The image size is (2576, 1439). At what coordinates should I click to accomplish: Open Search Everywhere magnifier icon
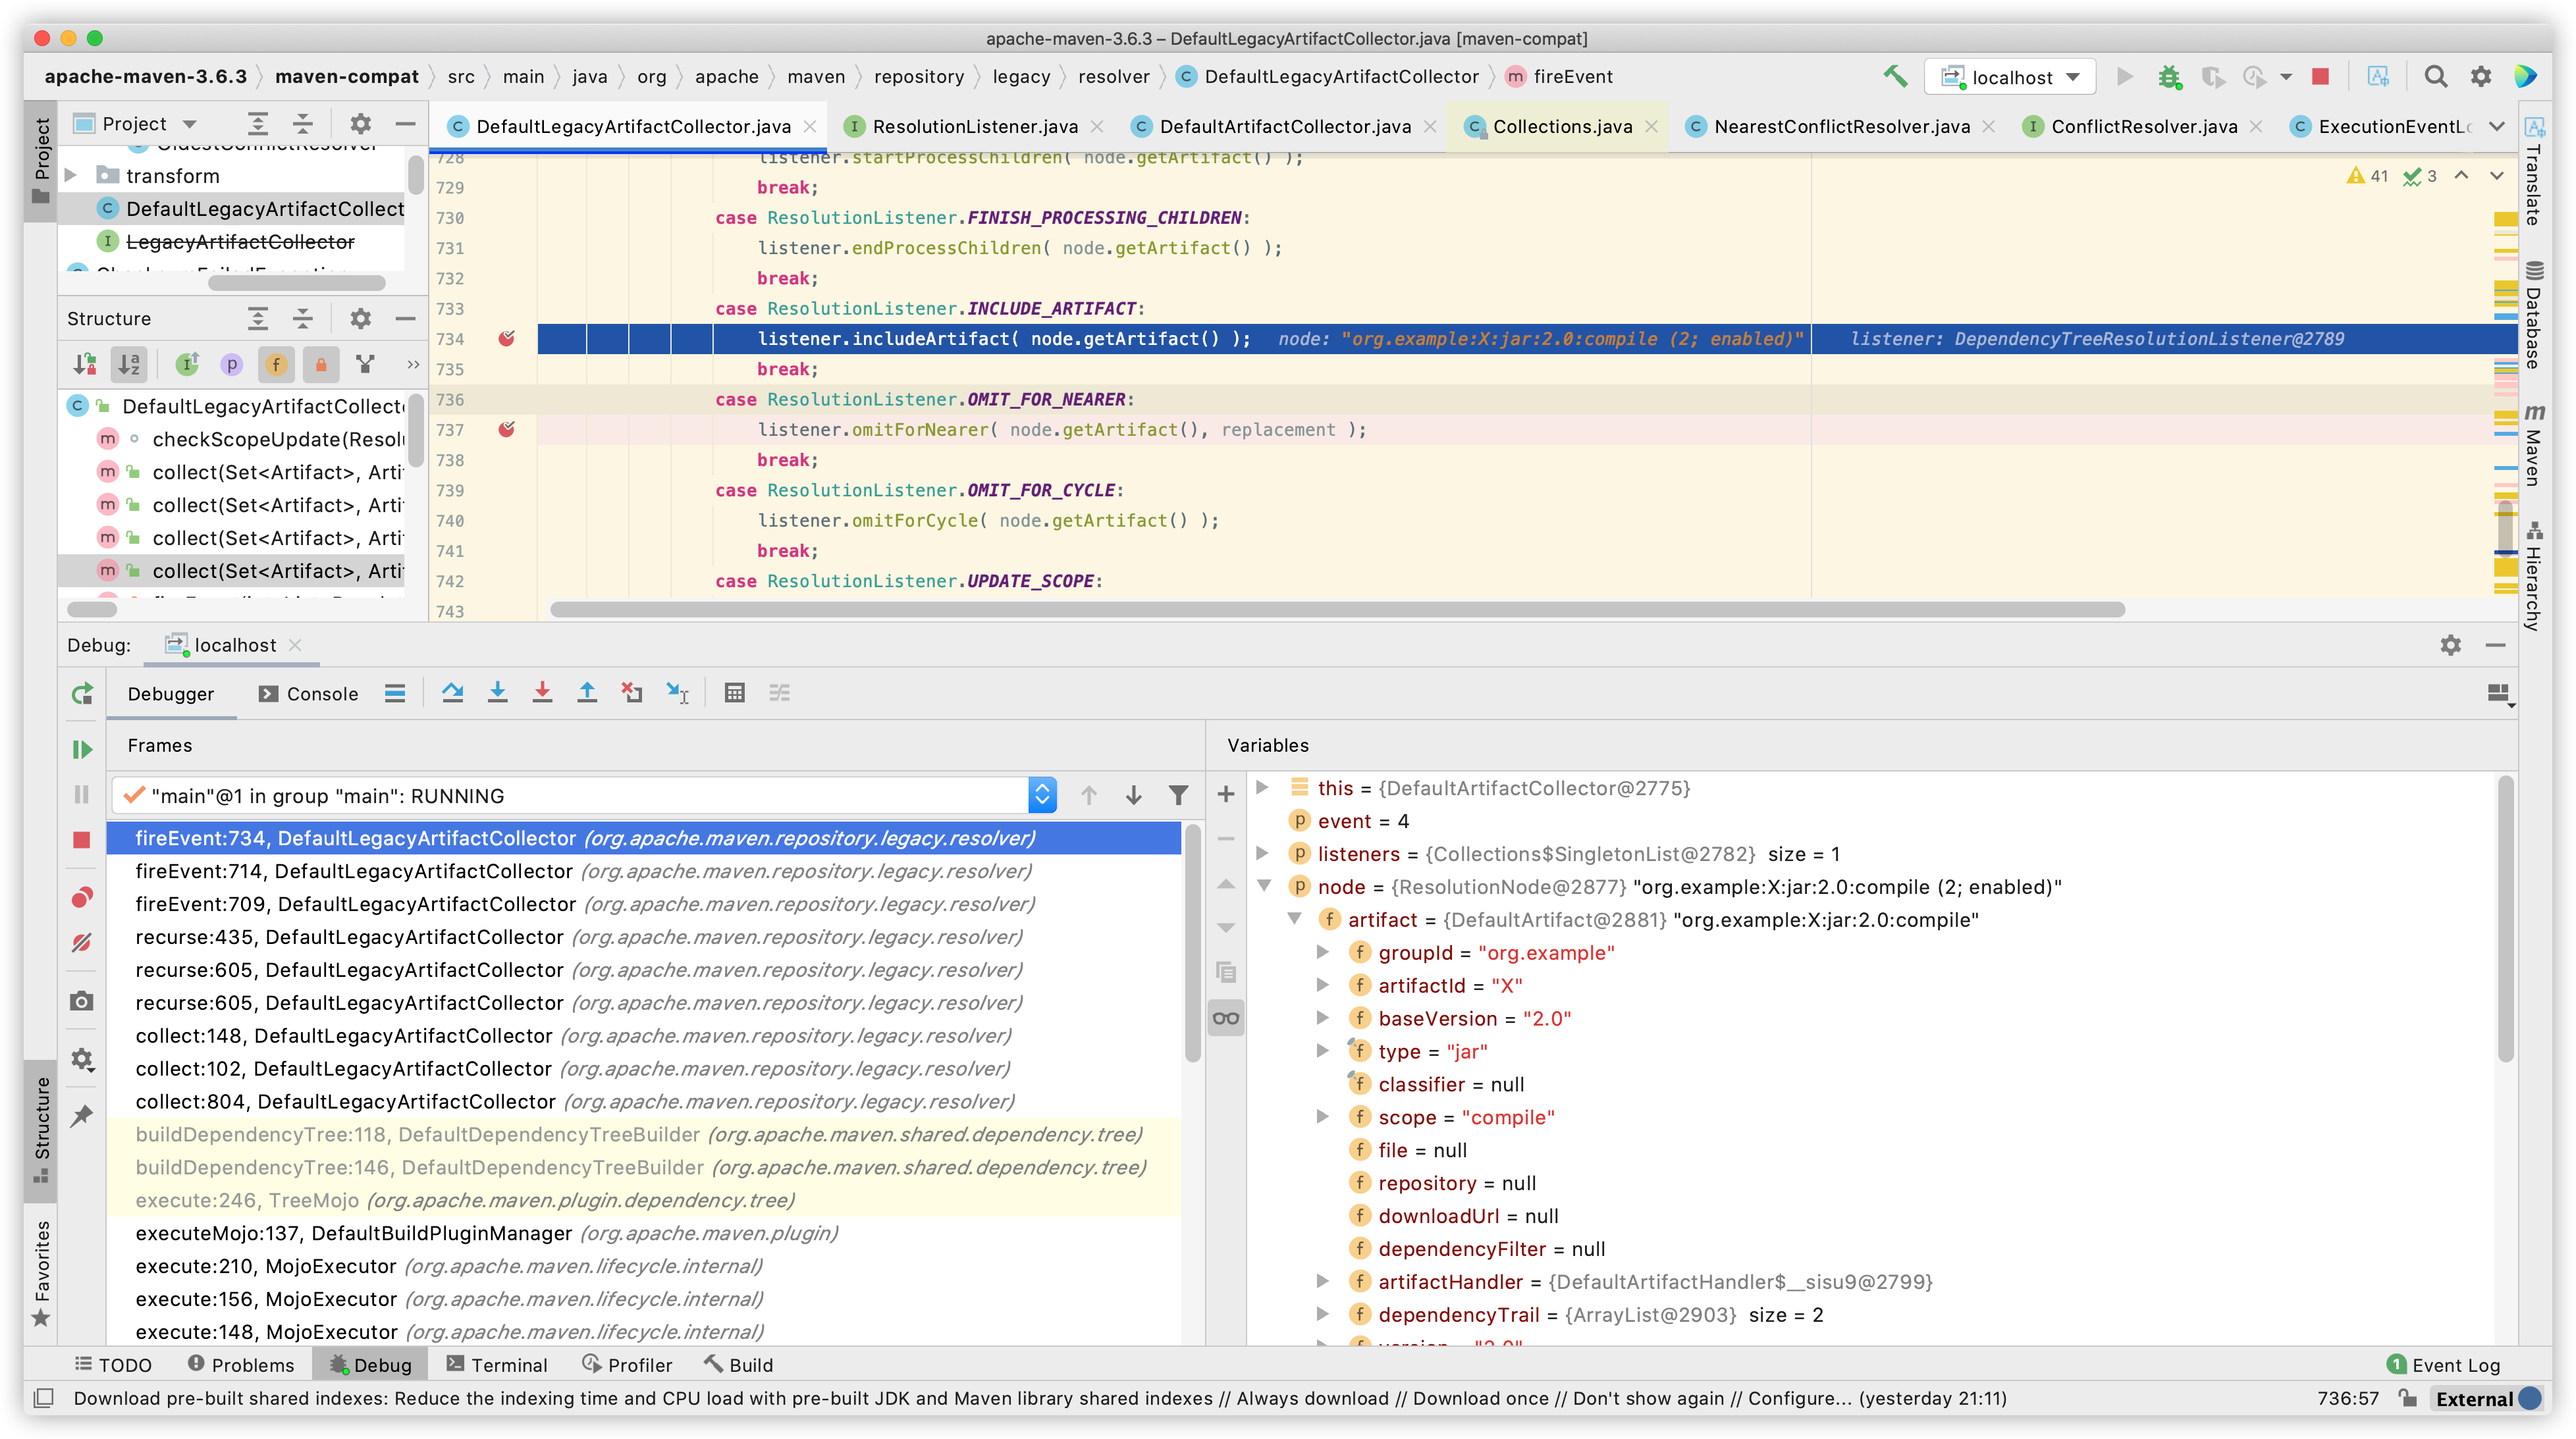pyautogui.click(x=2436, y=77)
